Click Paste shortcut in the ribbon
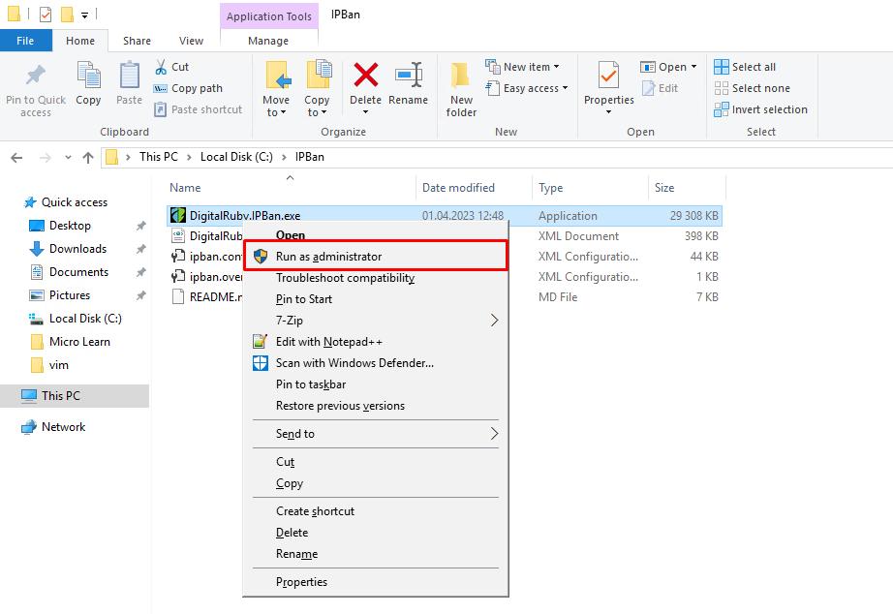The height and width of the screenshot is (614, 893). click(199, 109)
